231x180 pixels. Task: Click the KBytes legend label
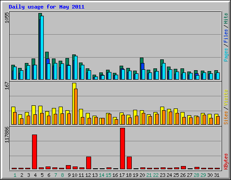[226, 162]
